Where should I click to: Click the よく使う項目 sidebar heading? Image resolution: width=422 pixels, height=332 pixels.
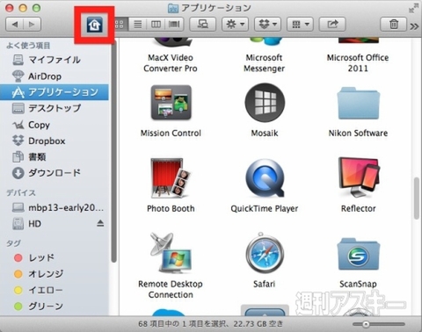pos(28,46)
